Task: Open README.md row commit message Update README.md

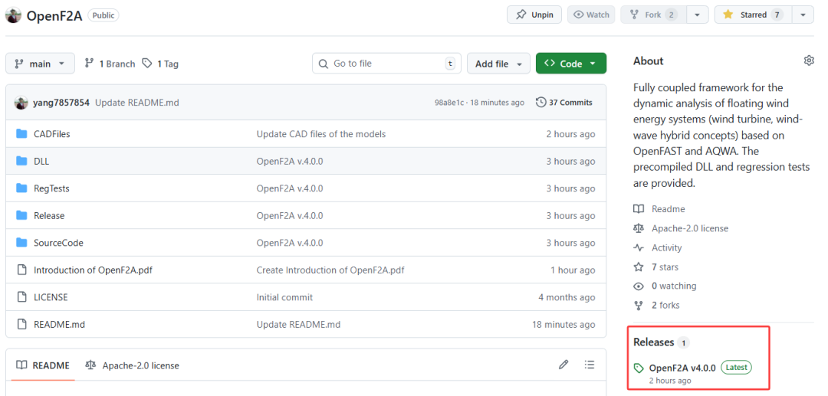Action: (298, 325)
